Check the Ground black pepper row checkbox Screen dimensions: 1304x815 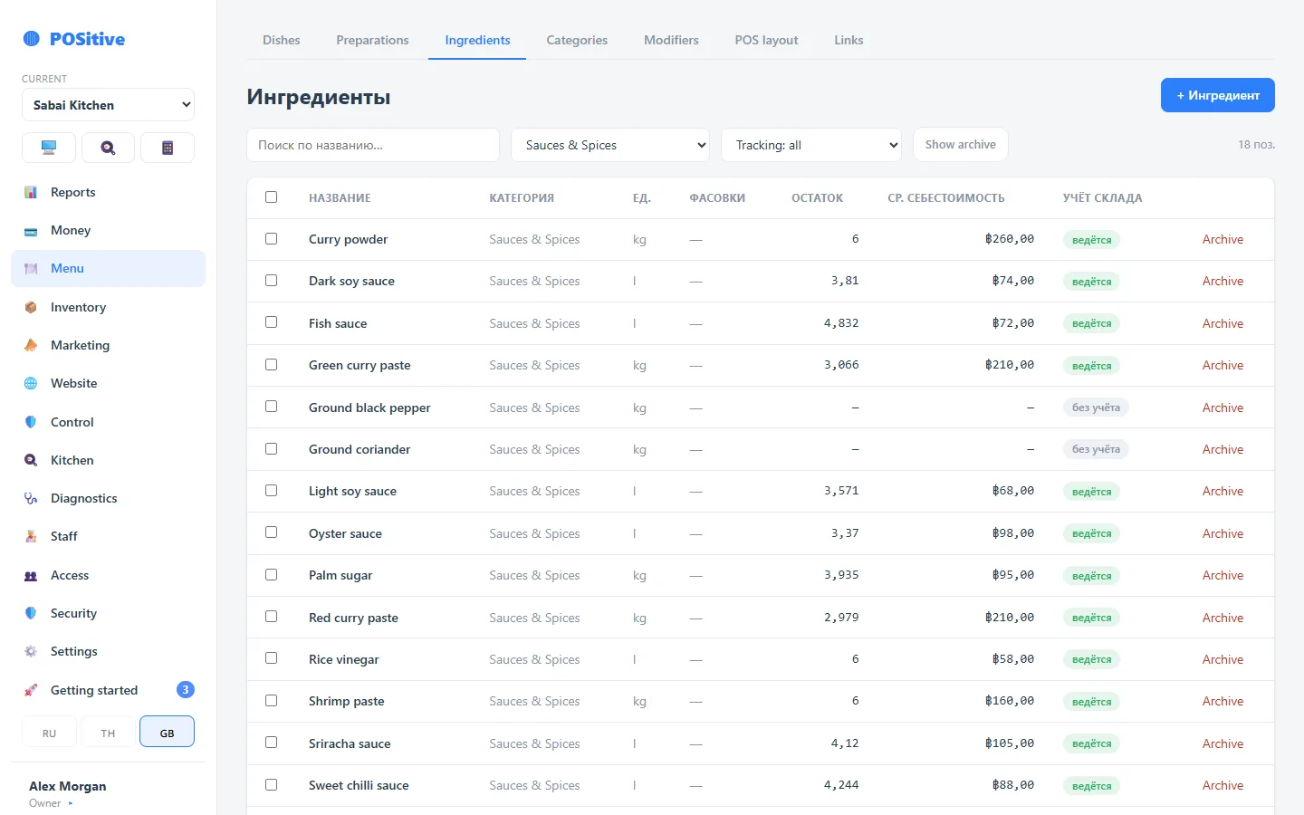271,407
